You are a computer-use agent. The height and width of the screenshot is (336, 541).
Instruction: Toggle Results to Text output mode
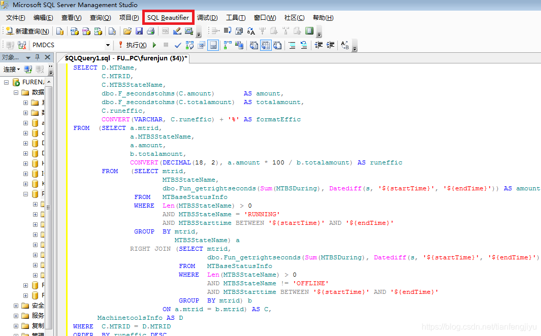pos(254,45)
